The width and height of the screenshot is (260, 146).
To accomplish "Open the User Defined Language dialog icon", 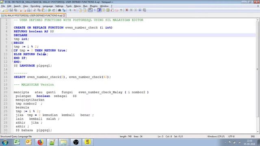I will [x=104, y=10].
